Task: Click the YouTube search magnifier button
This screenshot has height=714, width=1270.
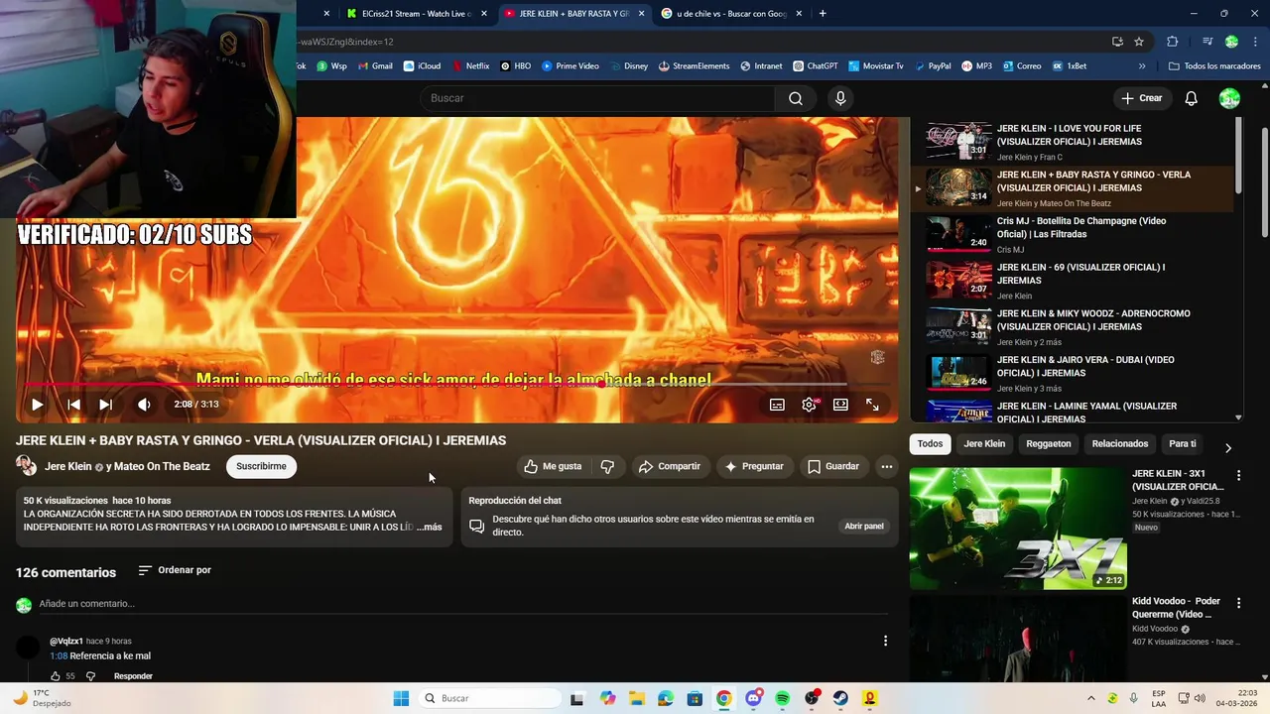Action: click(x=796, y=98)
